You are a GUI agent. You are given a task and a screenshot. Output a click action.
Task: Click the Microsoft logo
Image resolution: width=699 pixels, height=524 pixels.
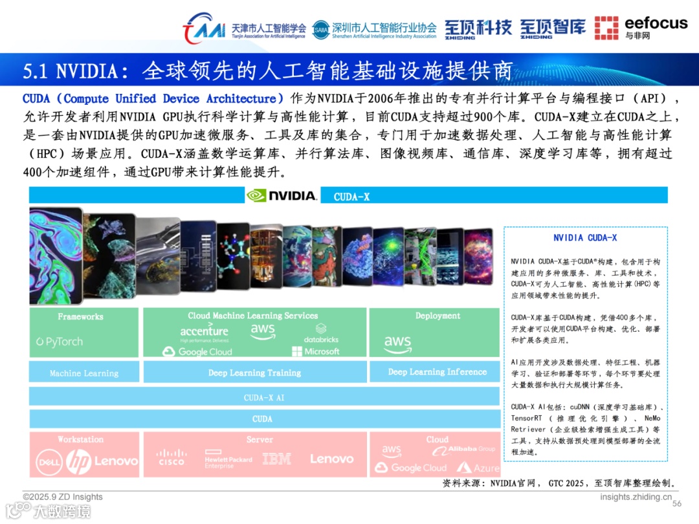click(x=316, y=351)
